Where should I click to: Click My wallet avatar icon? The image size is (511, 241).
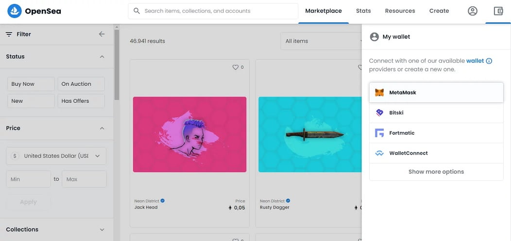(374, 37)
